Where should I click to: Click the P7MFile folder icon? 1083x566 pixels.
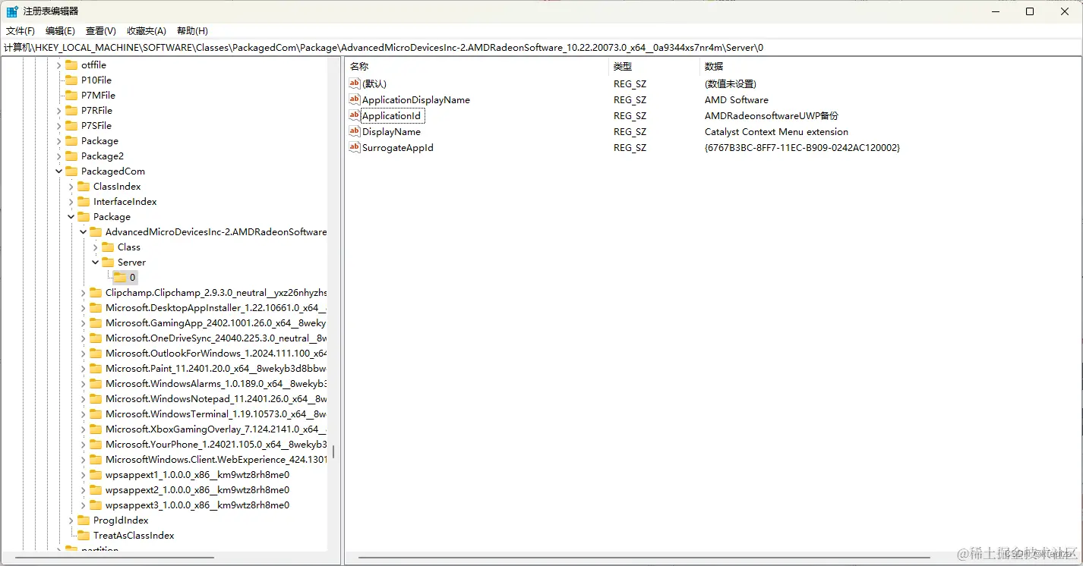tap(71, 96)
